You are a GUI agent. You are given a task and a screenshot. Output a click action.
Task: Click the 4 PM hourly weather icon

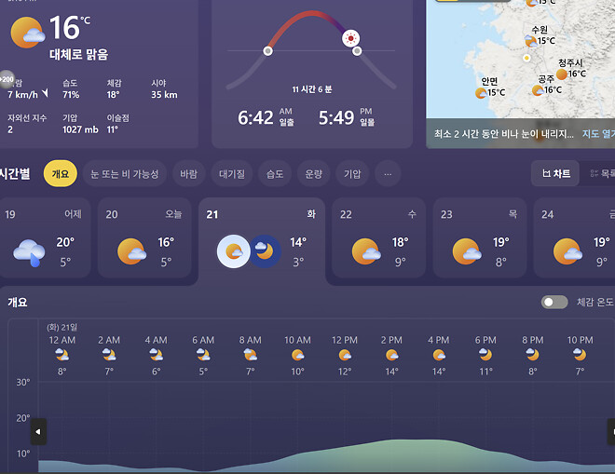(x=439, y=355)
